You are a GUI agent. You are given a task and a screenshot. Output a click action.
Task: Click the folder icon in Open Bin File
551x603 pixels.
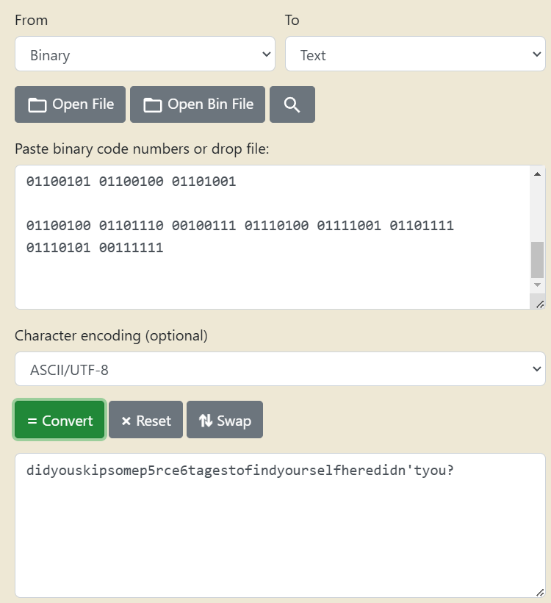153,105
